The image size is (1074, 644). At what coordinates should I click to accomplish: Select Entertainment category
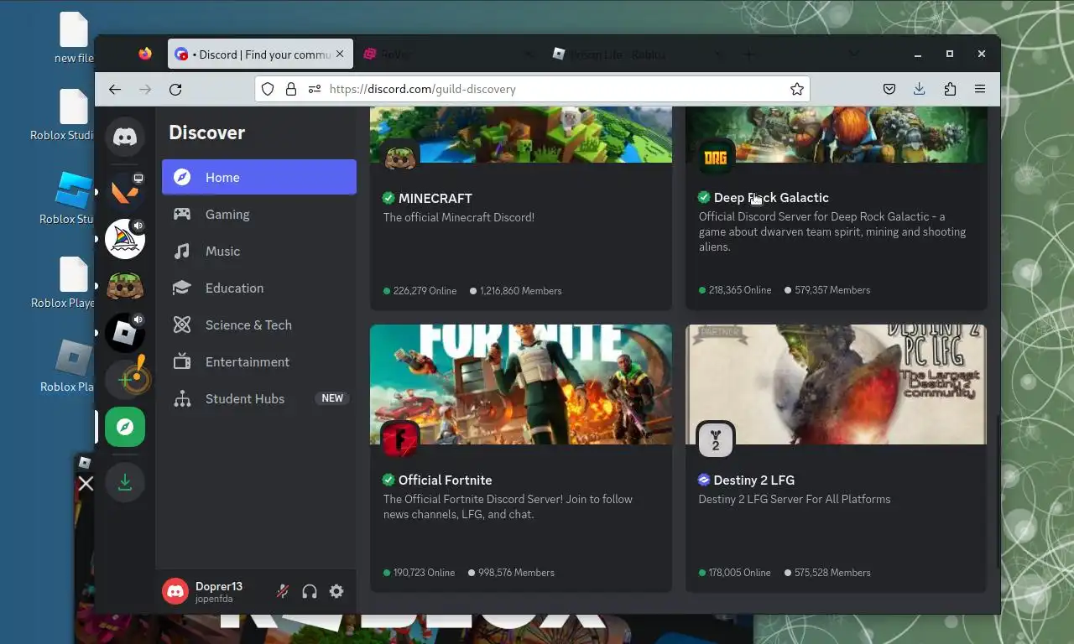point(259,361)
